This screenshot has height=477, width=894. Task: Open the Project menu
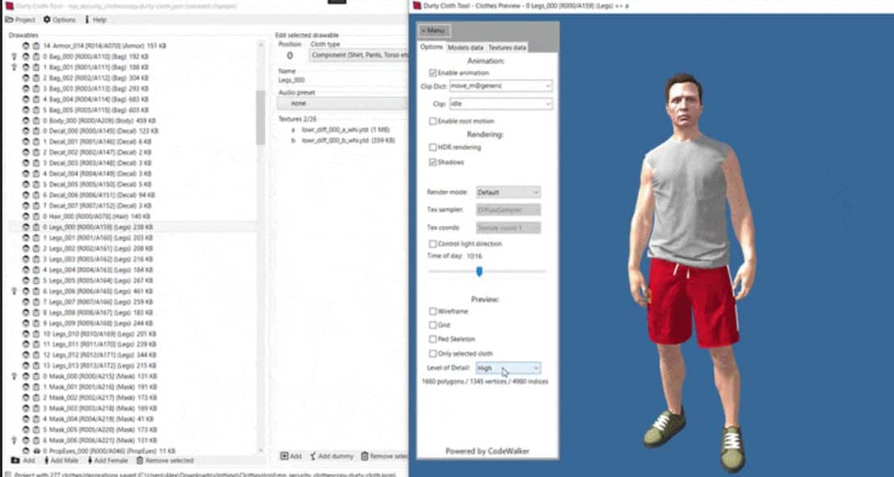coord(20,19)
